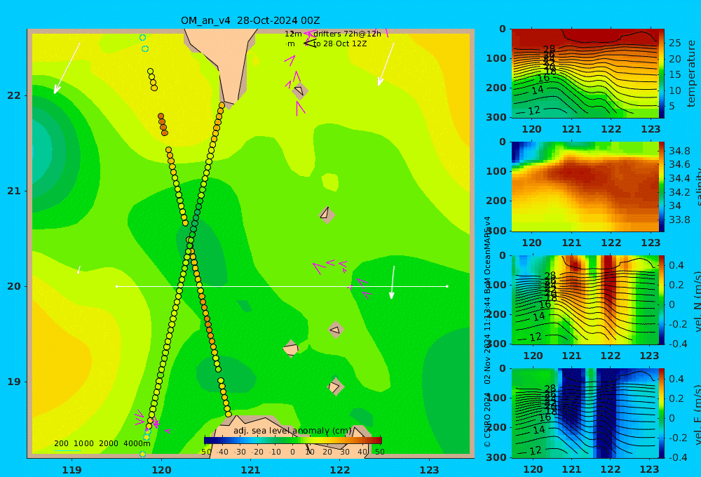Viewport: 701px width, 477px height.
Task: Click latitude label 20 on main map
Action: pos(14,286)
